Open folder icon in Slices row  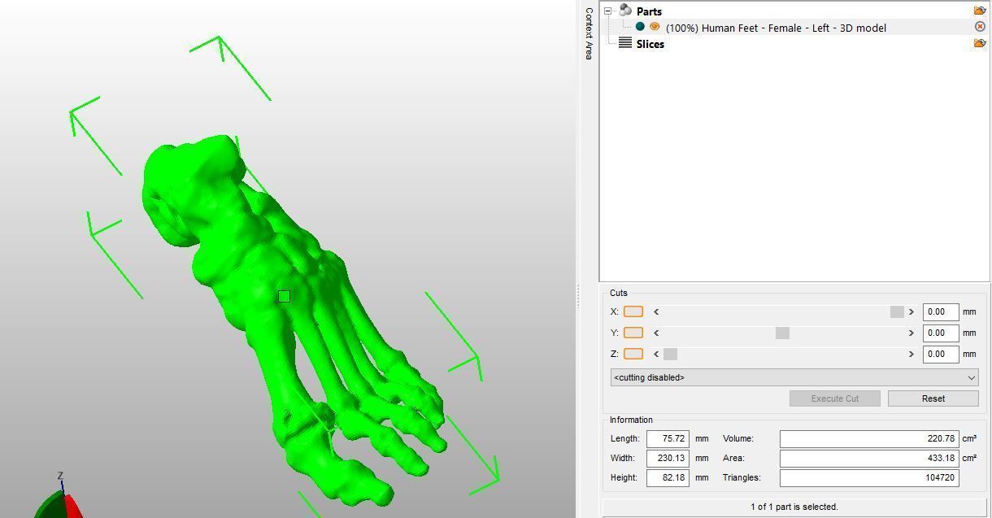click(980, 43)
